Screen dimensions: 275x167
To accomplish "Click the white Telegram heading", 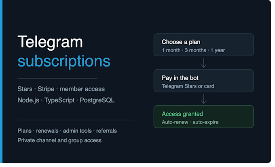I will tap(50, 42).
